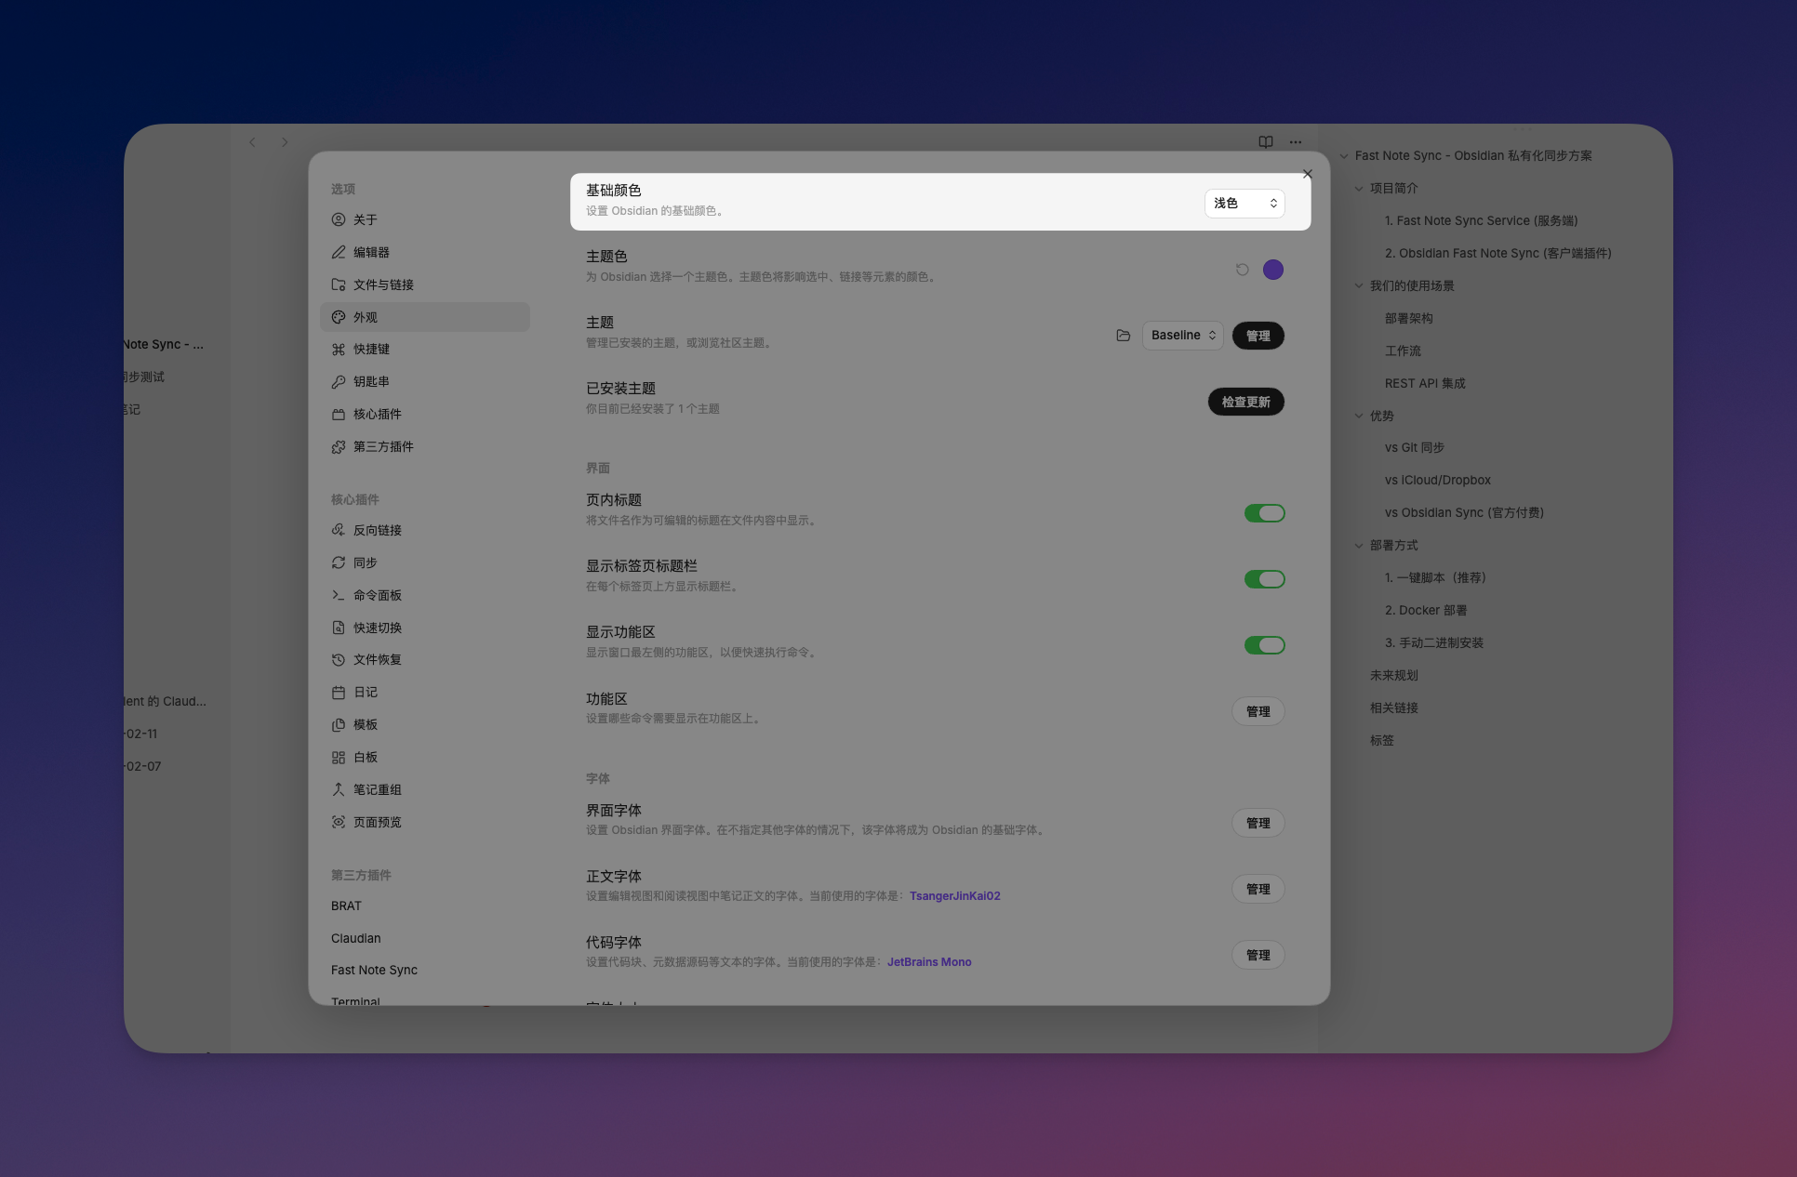Open Fast Note Sync plugin settings

pyautogui.click(x=374, y=970)
